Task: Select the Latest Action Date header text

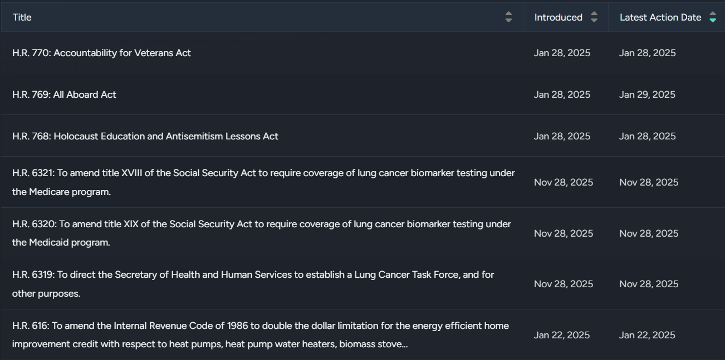Action: (660, 17)
